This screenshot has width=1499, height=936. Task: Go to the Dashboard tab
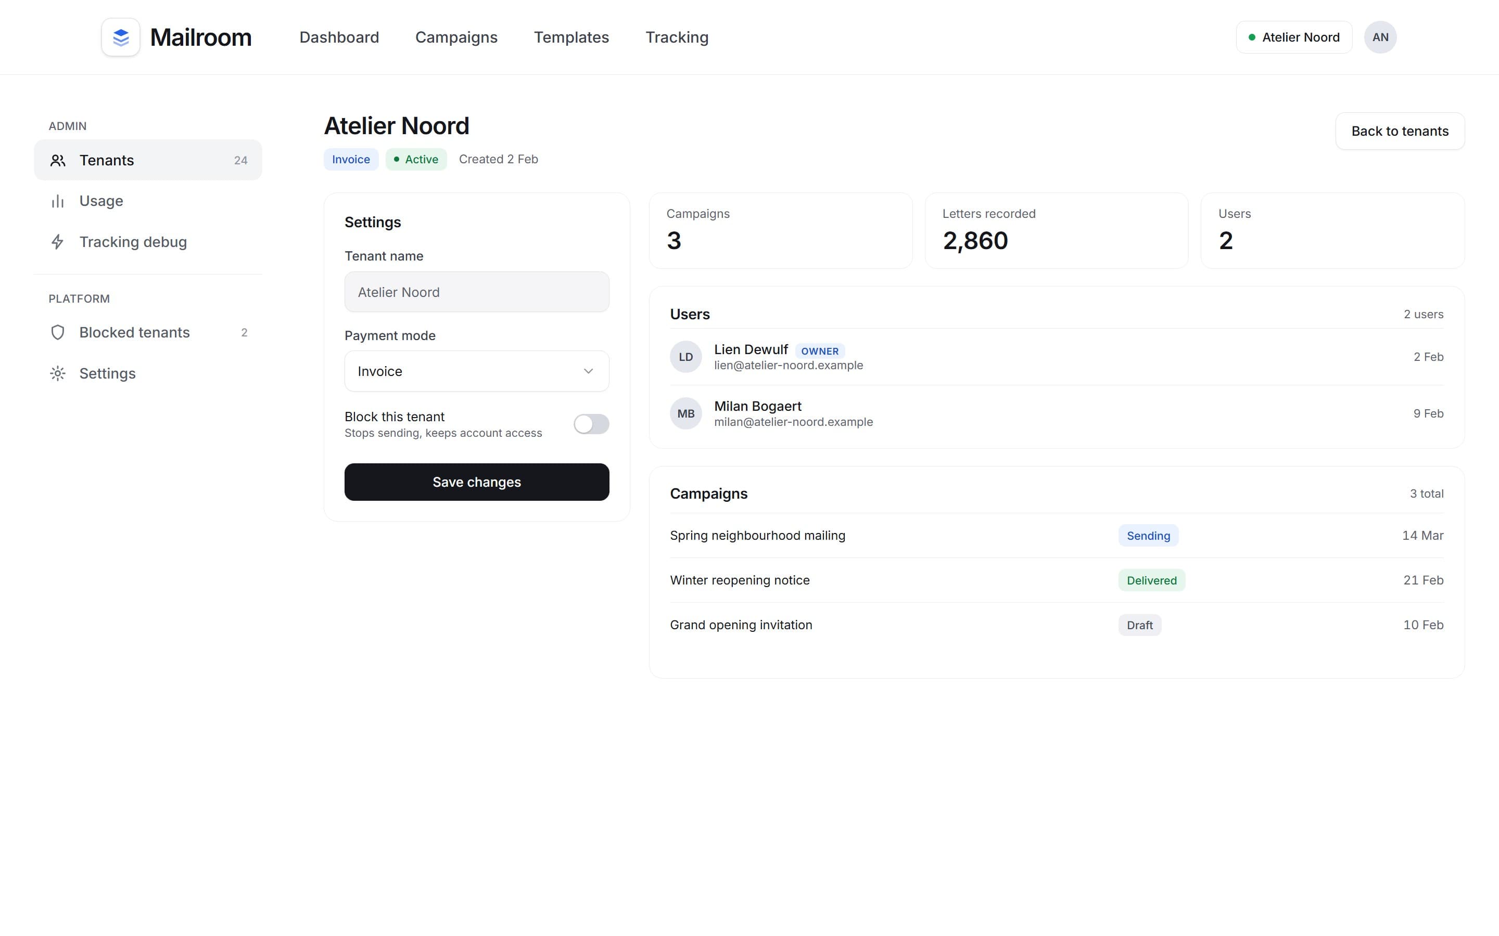click(x=339, y=37)
